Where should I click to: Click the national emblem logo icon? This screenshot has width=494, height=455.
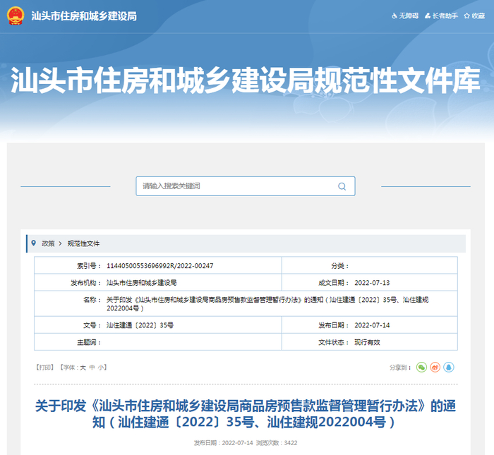click(x=15, y=16)
